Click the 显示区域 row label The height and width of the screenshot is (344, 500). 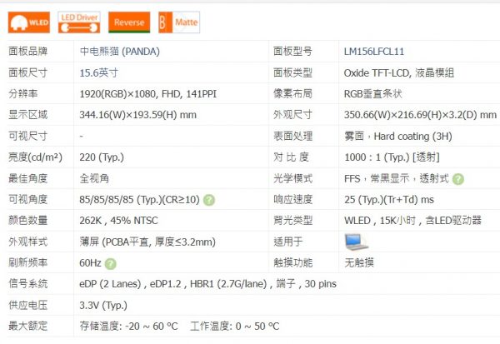tap(27, 115)
